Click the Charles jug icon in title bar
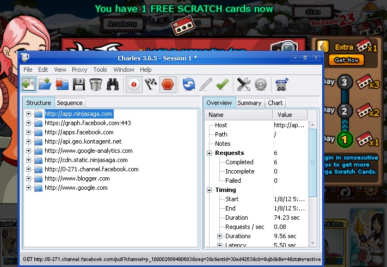 pos(25,58)
